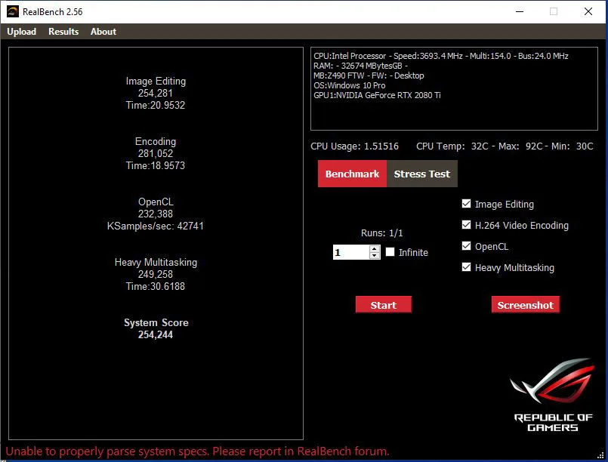Click the OS:Windows 10 Pro line
This screenshot has width=608, height=462.
[350, 85]
